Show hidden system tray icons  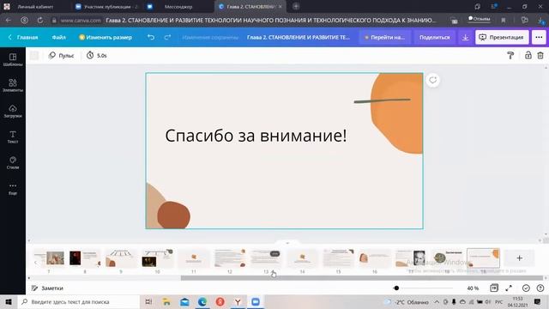click(437, 301)
